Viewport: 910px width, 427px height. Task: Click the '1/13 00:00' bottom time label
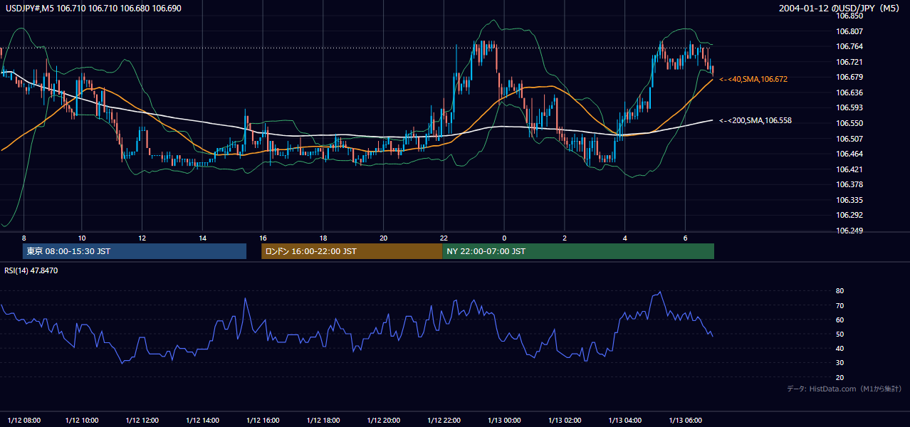(x=505, y=420)
